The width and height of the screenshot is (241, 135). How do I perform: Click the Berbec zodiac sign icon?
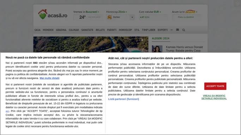point(109,17)
